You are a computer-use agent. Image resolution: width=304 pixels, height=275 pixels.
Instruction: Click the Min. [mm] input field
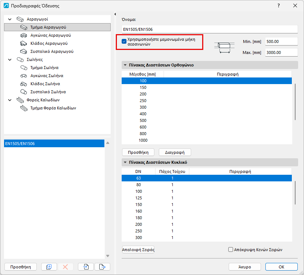(281, 41)
